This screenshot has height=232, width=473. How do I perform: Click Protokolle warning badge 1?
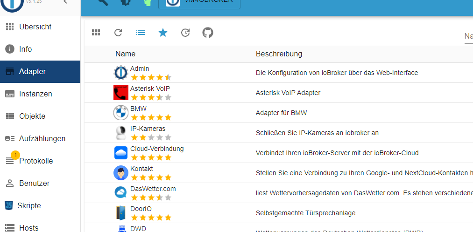coord(15,155)
